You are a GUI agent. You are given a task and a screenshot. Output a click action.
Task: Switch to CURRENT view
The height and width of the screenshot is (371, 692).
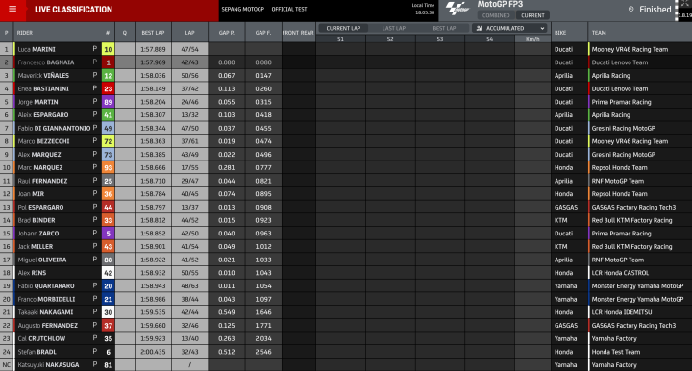[x=532, y=15]
